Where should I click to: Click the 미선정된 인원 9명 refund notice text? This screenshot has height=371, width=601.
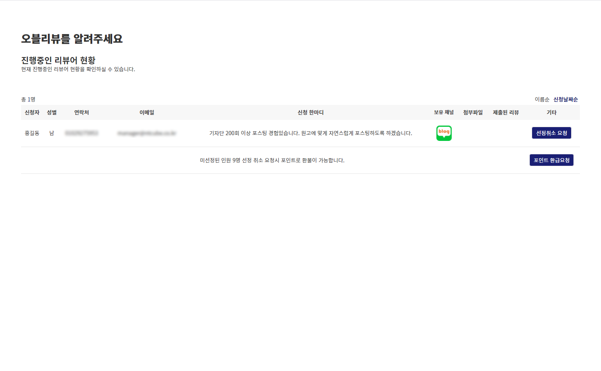[272, 160]
